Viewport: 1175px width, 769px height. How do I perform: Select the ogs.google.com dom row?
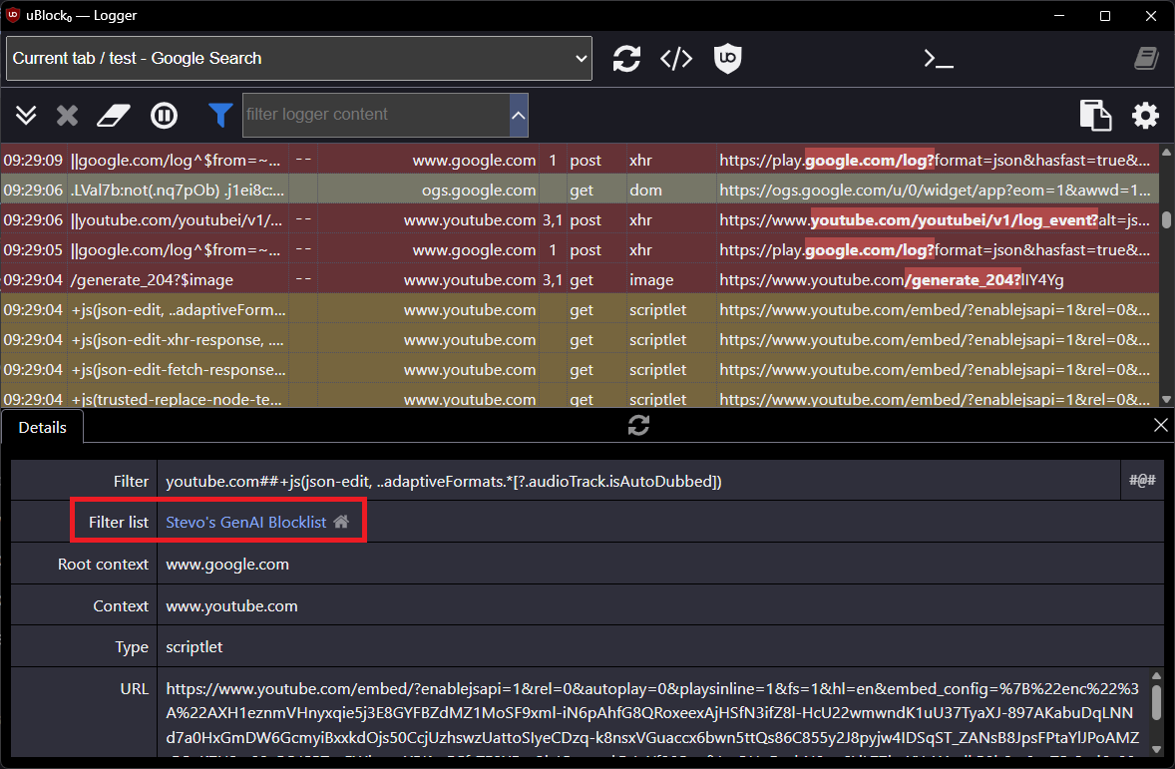pos(580,190)
